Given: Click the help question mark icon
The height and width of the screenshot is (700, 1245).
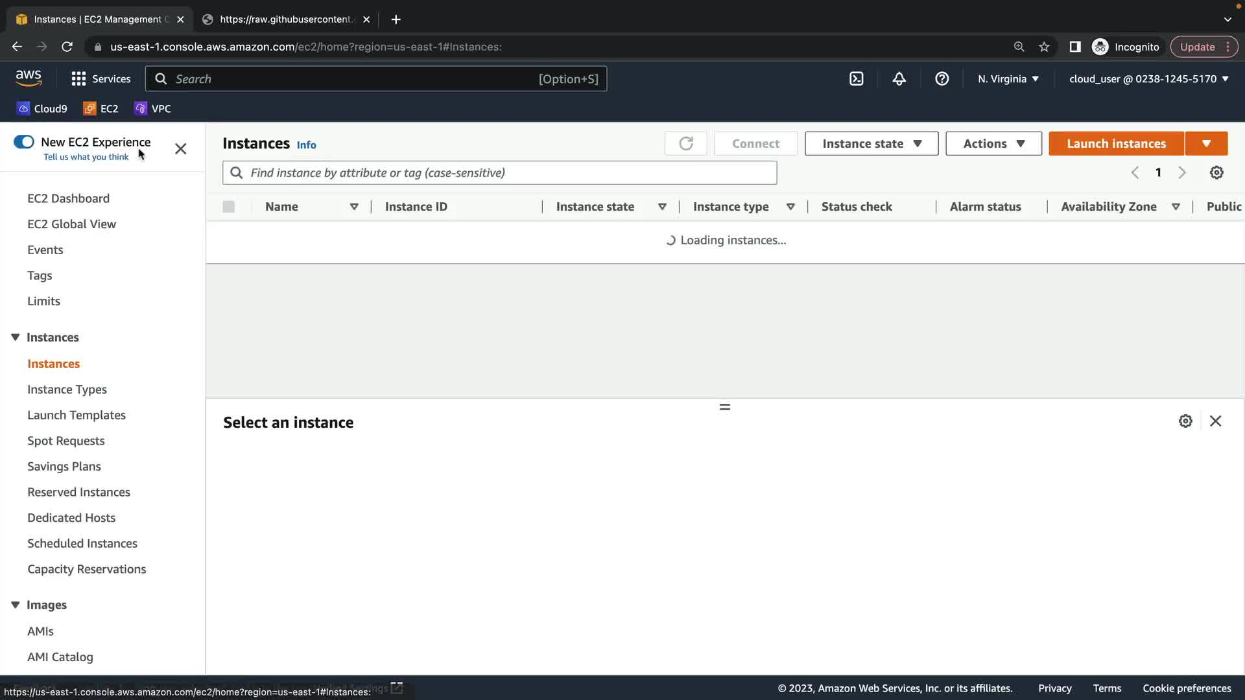Looking at the screenshot, I should click(x=942, y=79).
